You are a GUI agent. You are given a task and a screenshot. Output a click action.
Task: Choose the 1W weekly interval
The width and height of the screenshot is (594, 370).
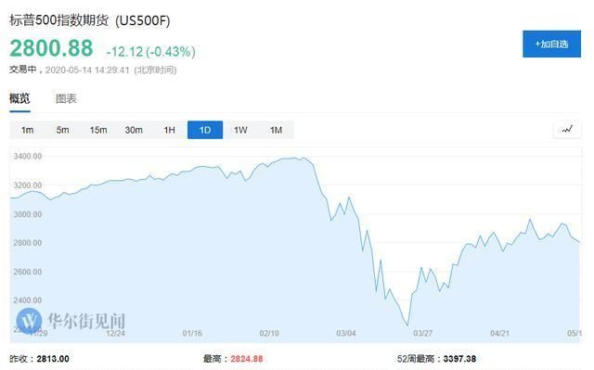click(x=240, y=130)
